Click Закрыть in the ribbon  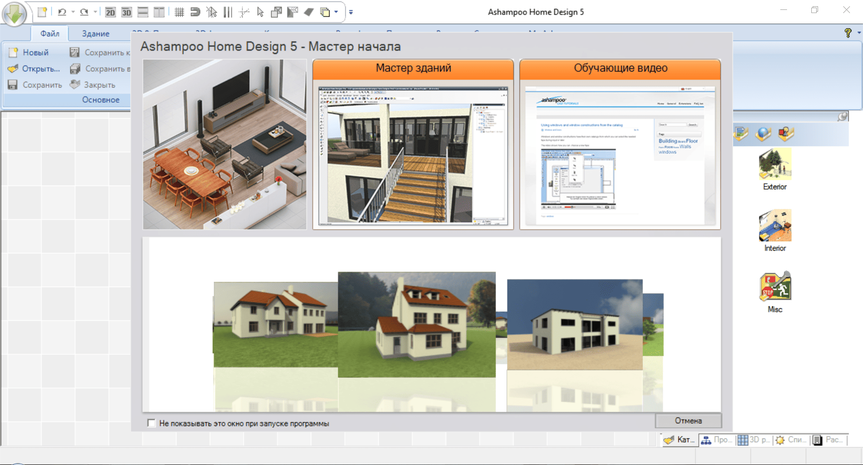[93, 85]
